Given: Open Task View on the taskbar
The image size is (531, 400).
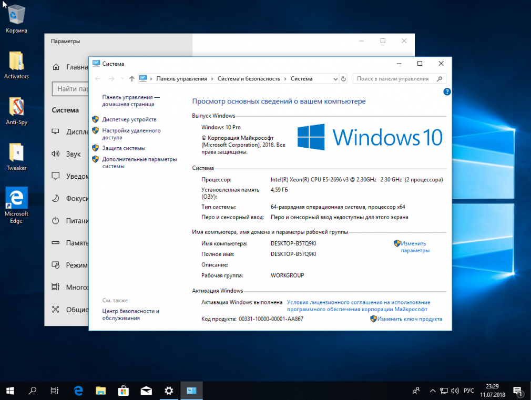Looking at the screenshot, I should point(55,391).
